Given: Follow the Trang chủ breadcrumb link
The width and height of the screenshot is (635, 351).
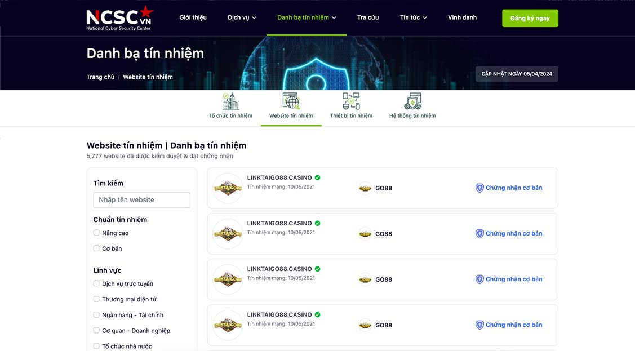Looking at the screenshot, I should tap(100, 77).
